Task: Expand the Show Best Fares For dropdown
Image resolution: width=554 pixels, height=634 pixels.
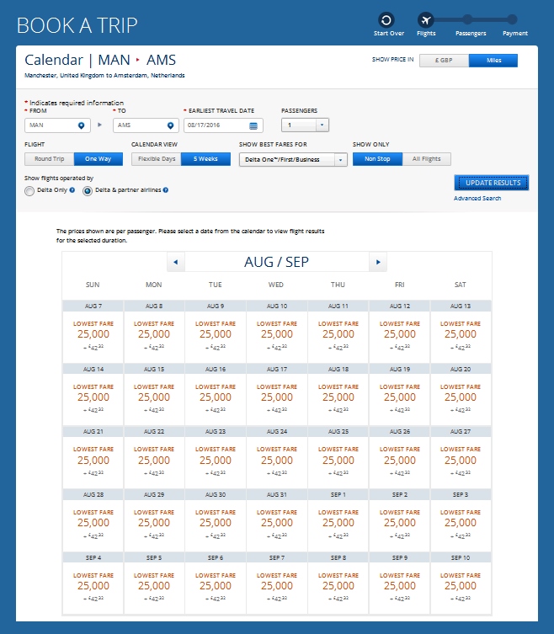Action: coord(339,159)
